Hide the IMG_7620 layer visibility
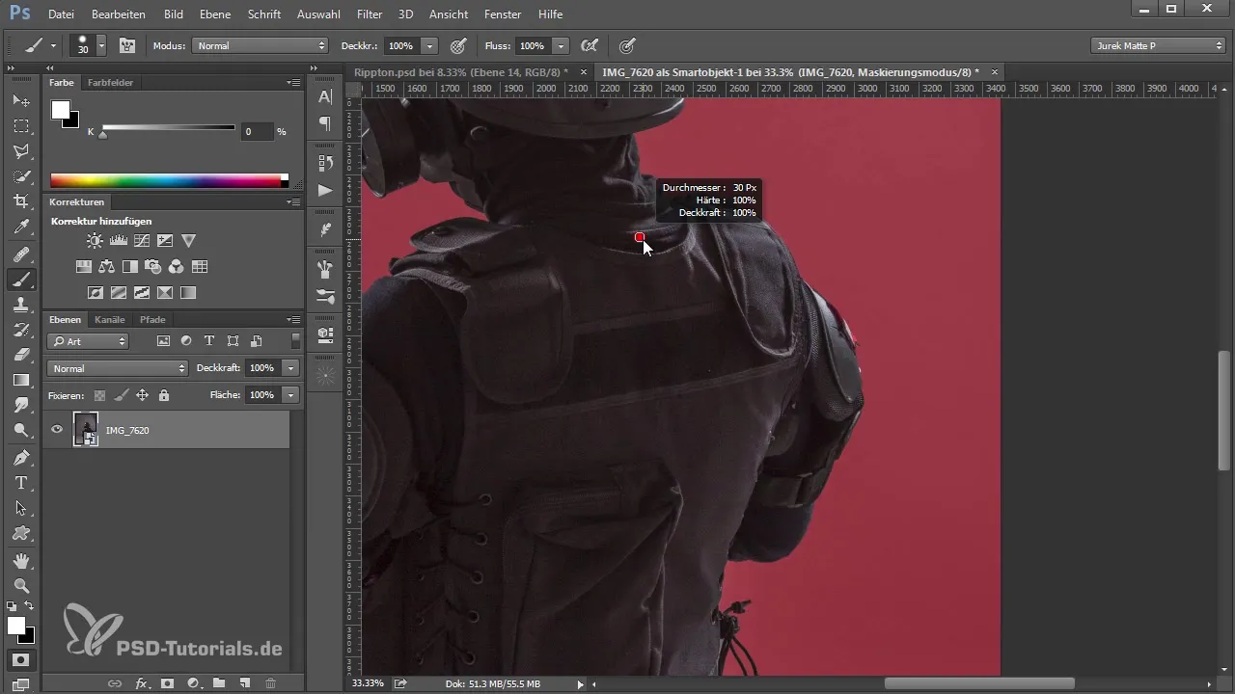 [x=57, y=430]
